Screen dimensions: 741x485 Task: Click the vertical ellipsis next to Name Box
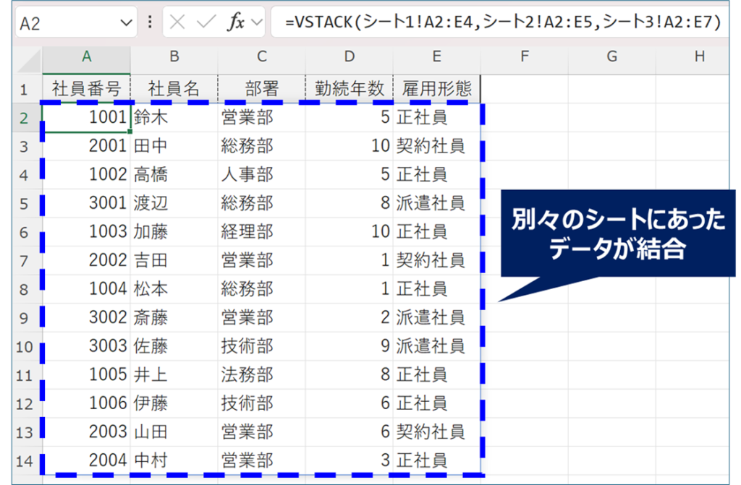150,20
